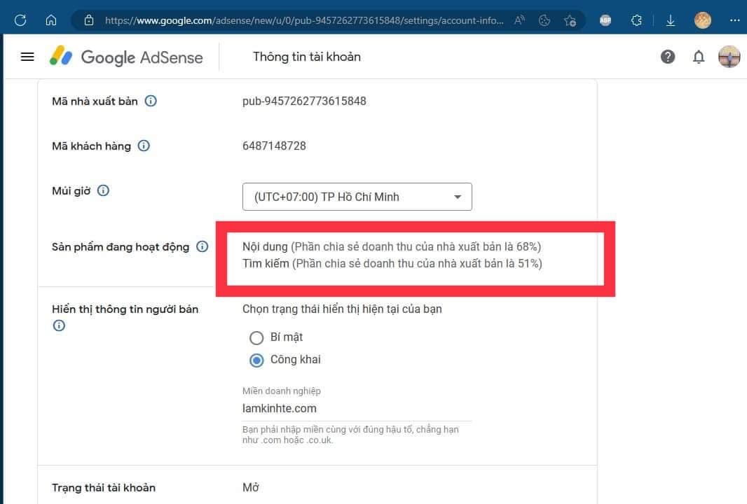Click Thông tin tài khoản page title
Screen dimensions: 747x504
pos(307,57)
